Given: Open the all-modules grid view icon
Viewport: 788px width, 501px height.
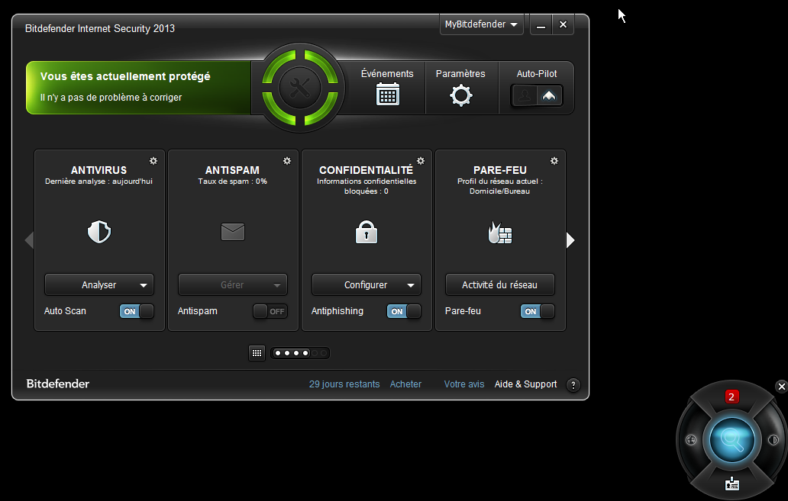Looking at the screenshot, I should click(257, 353).
